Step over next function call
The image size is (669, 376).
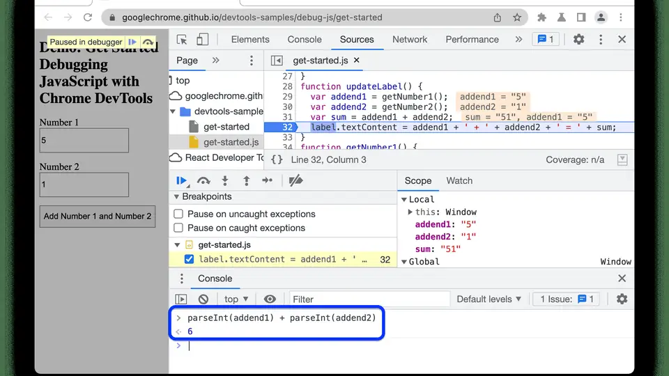point(203,181)
